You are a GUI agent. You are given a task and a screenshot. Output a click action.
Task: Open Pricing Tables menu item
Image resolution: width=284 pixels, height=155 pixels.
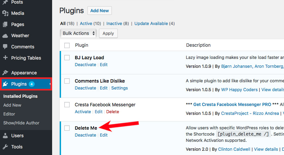[26, 58]
